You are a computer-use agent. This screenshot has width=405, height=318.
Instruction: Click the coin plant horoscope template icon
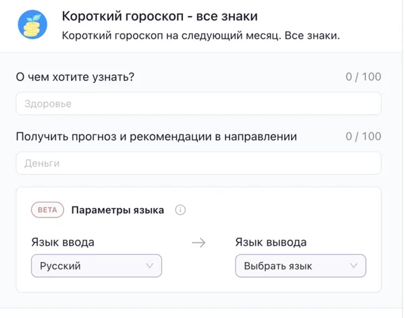(x=32, y=25)
